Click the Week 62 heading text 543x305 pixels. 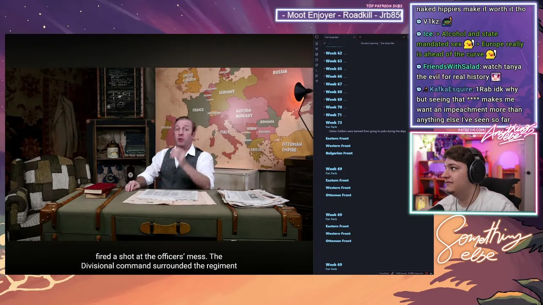point(334,53)
